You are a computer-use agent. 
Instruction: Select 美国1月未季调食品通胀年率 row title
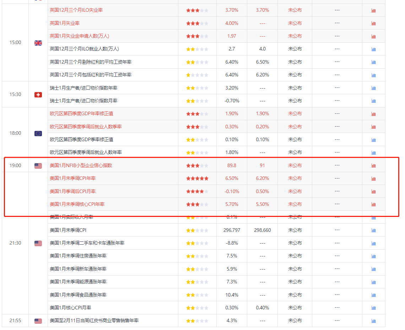click(78, 294)
